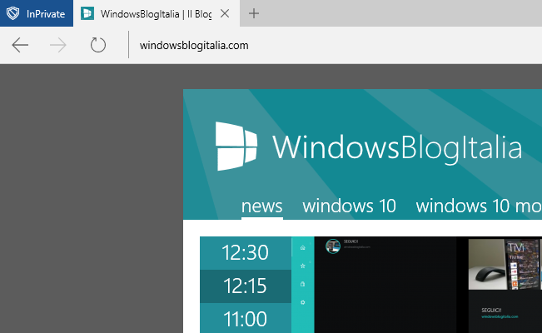Select the WindowsBlogItalia browser tab
The width and height of the screenshot is (542, 333).
(x=157, y=13)
